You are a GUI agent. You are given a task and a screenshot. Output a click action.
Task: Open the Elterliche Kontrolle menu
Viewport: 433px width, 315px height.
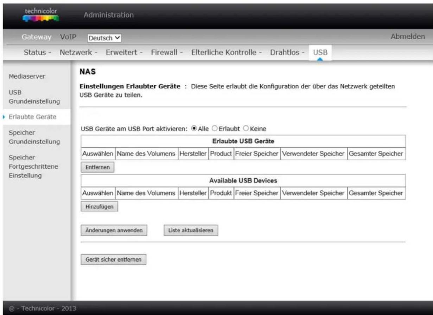click(227, 52)
